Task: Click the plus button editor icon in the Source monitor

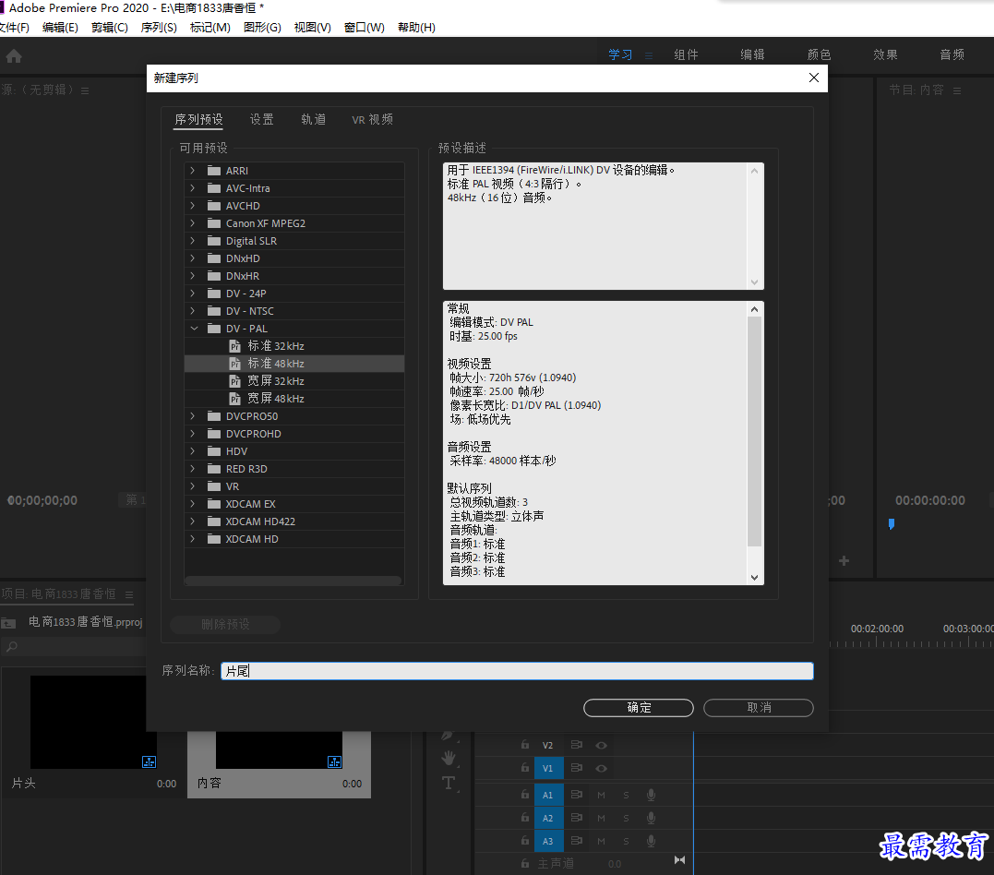Action: [844, 560]
